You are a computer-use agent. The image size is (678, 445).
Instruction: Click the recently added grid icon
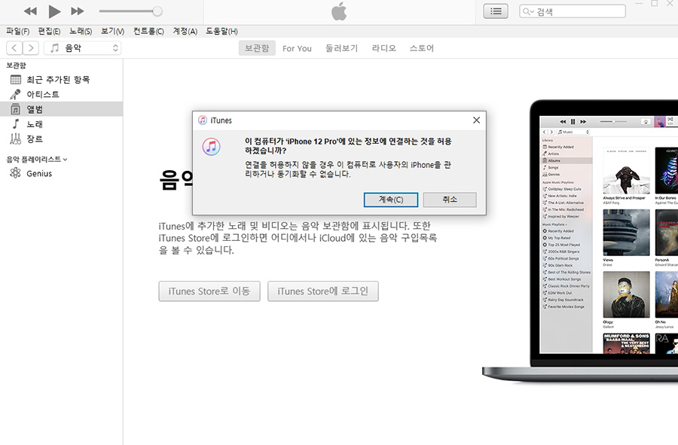pos(16,80)
